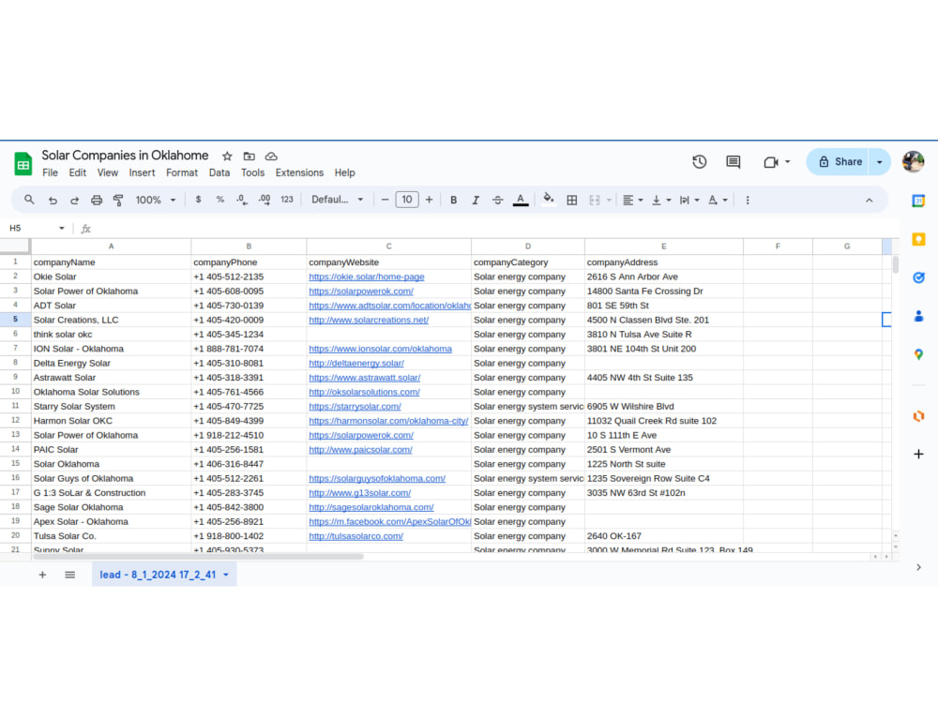Toggle italic formatting

[476, 201]
